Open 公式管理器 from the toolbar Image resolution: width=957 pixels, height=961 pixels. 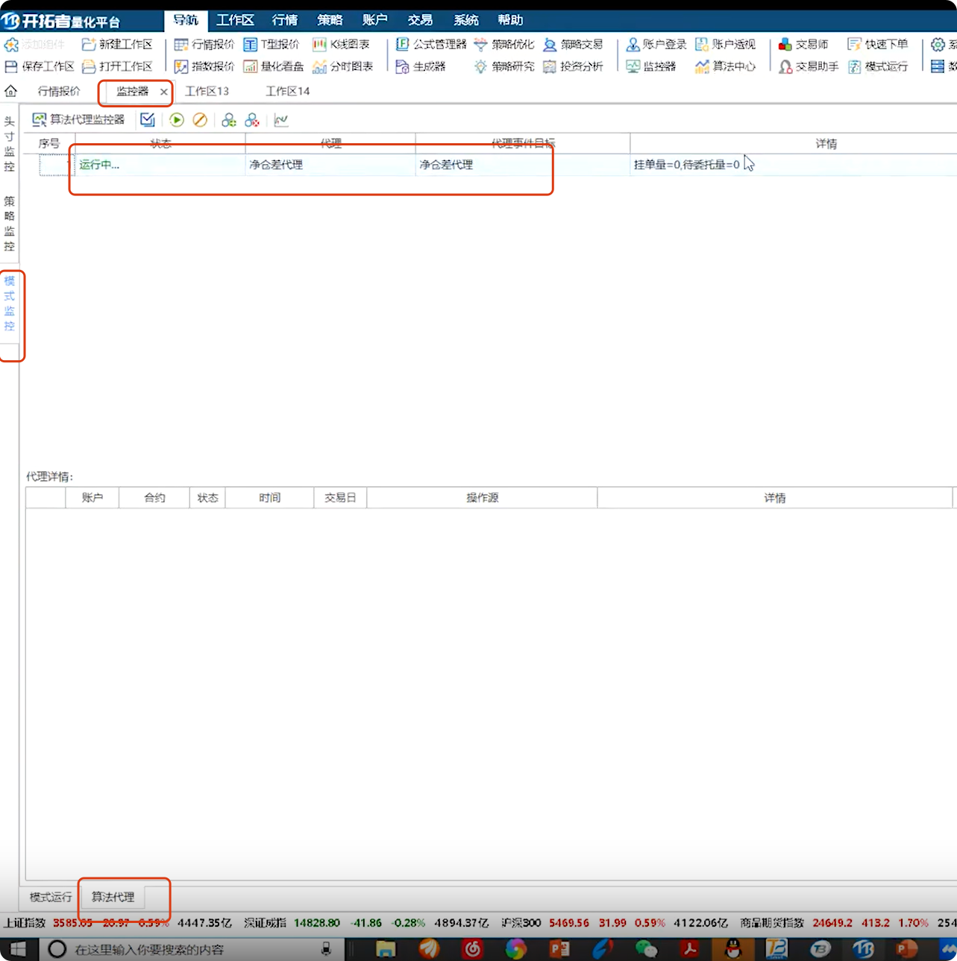click(x=431, y=45)
